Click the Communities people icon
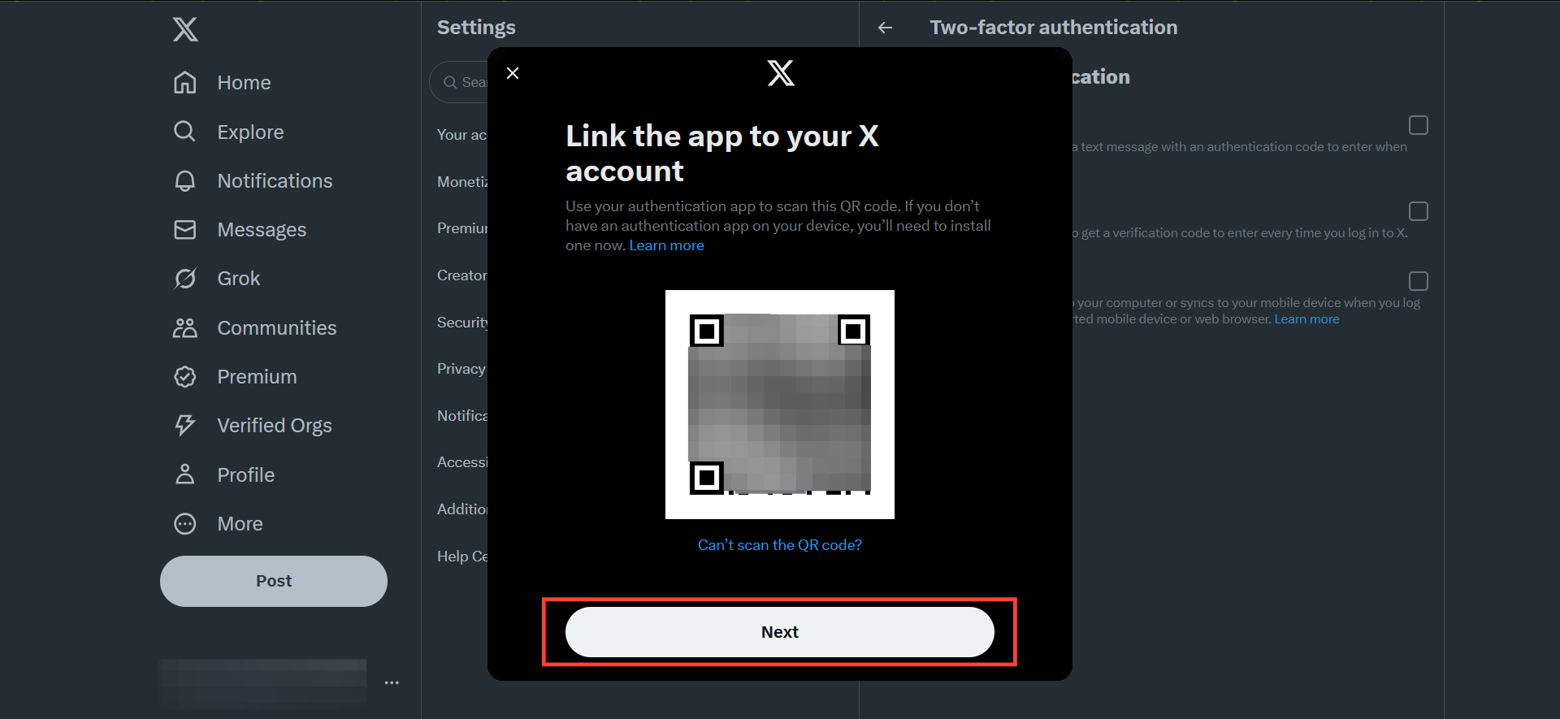 pyautogui.click(x=185, y=328)
